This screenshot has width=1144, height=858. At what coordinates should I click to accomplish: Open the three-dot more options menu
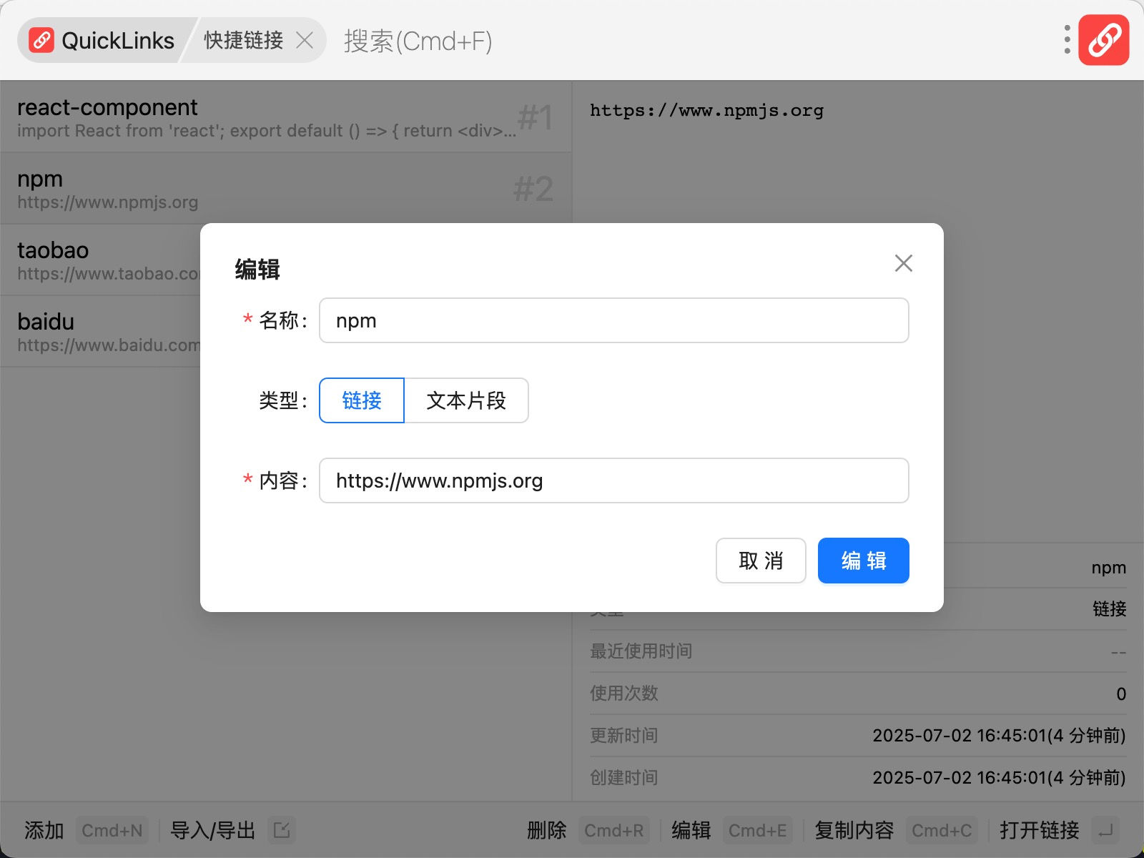(1067, 40)
